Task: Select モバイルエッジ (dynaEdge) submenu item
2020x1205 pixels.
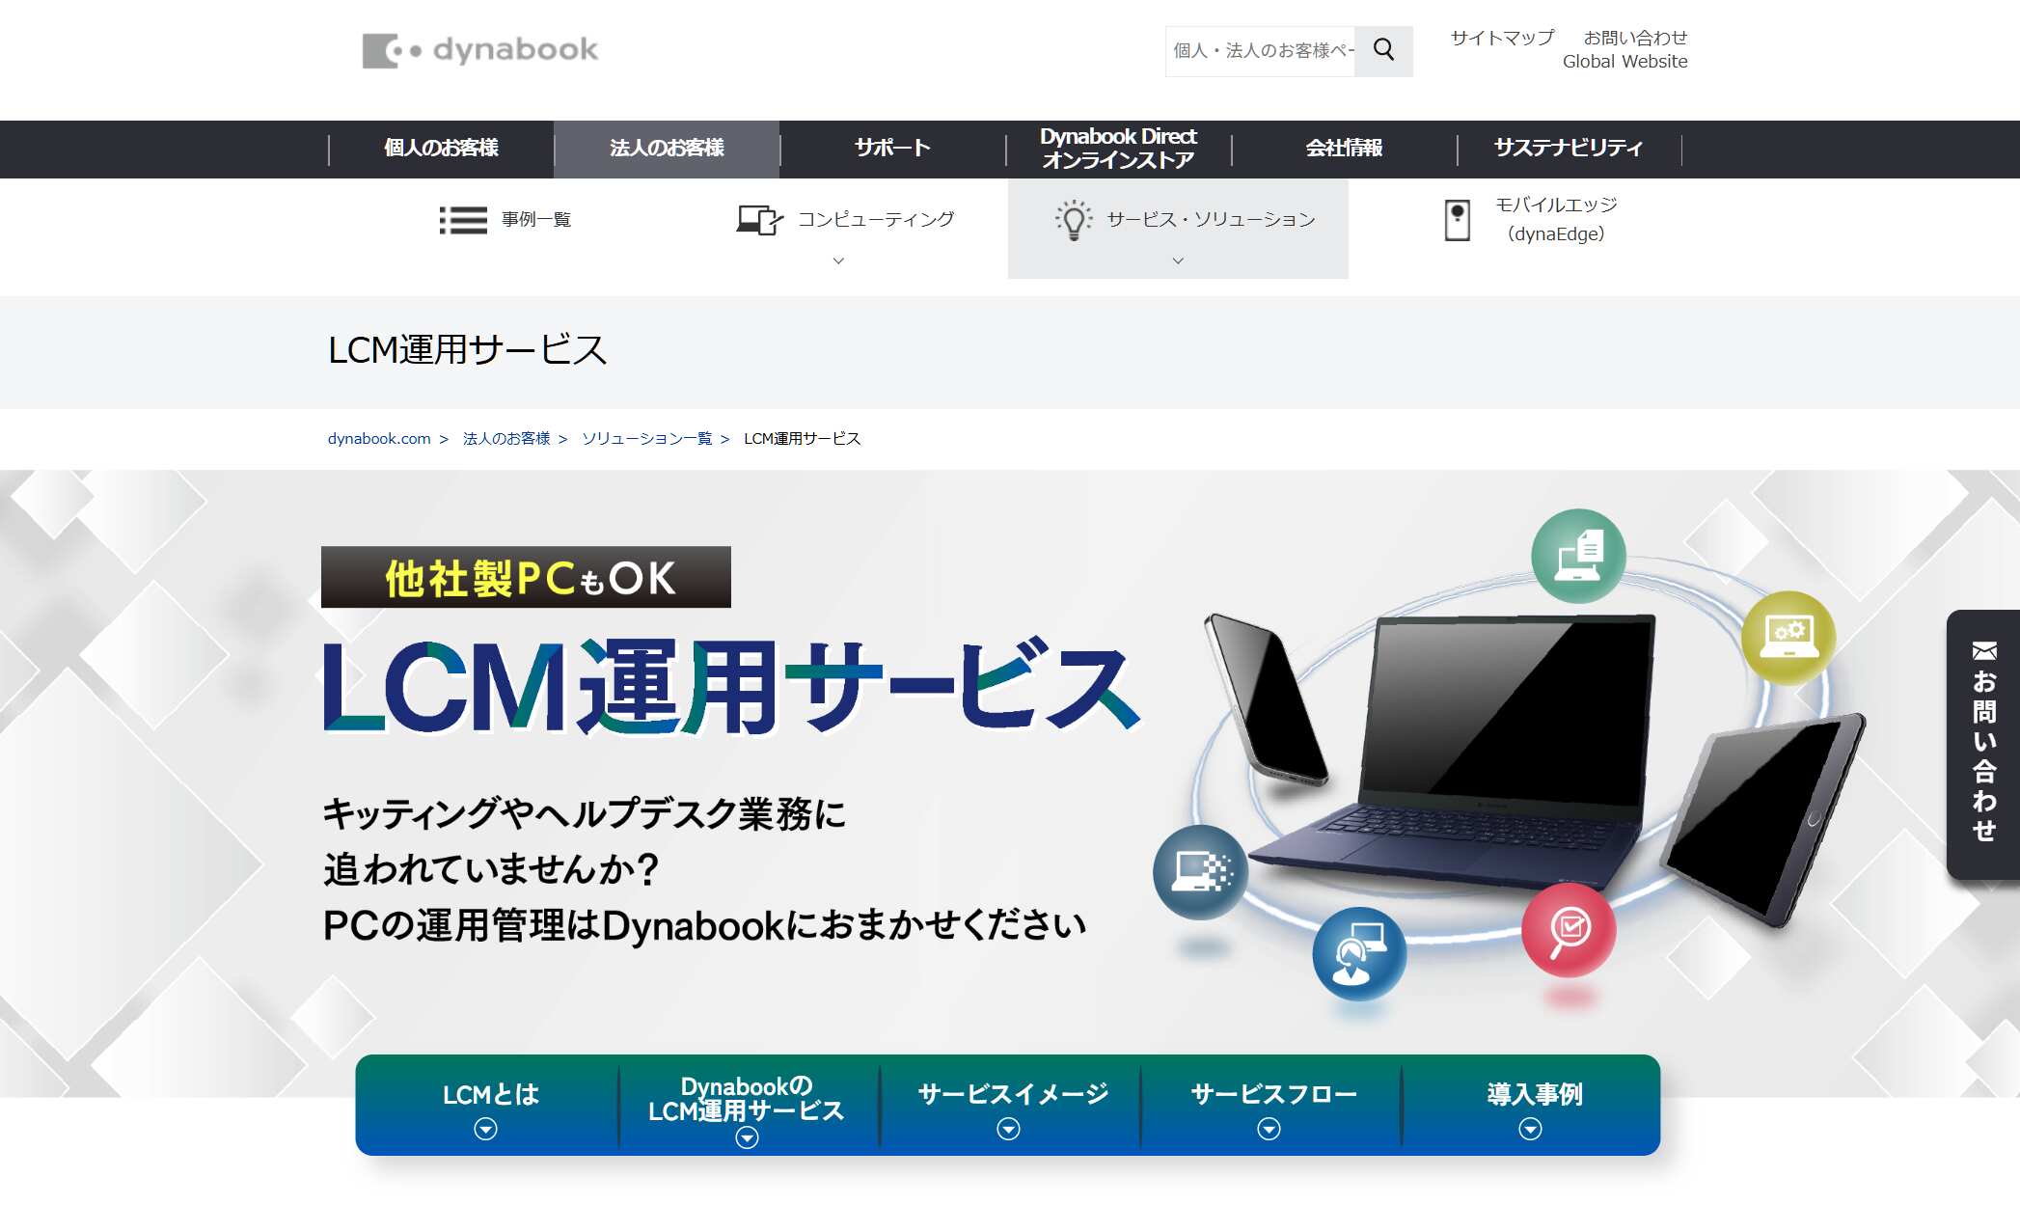Action: (1531, 220)
